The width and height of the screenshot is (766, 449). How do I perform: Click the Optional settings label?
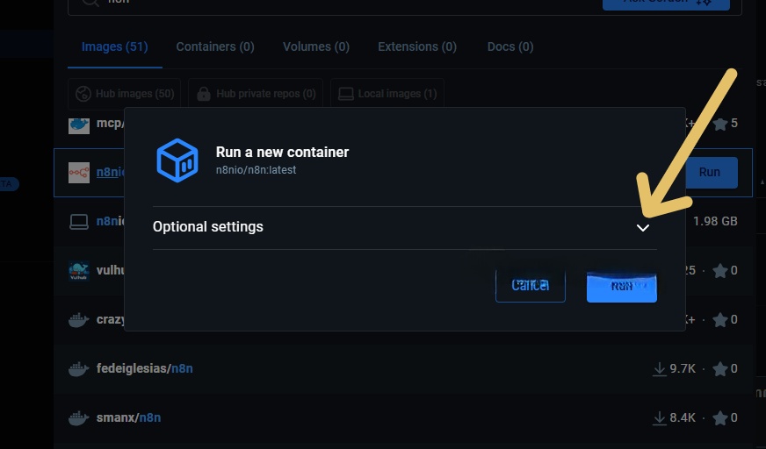pos(208,227)
